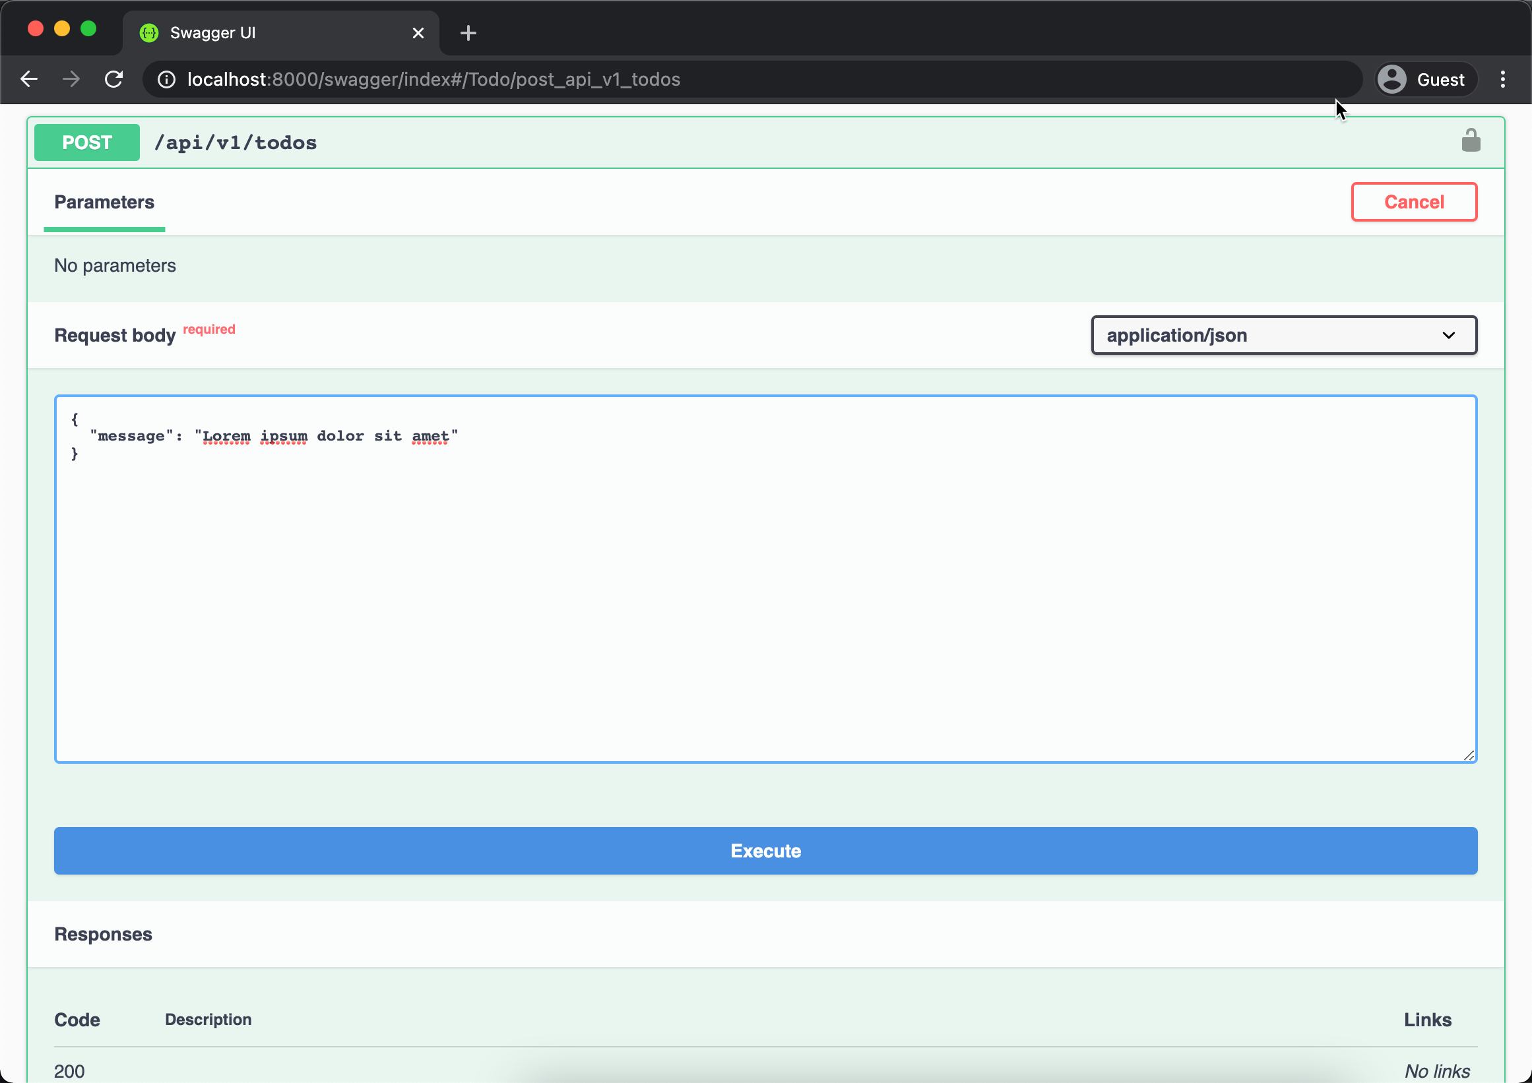Click the POST method badge

pyautogui.click(x=86, y=142)
